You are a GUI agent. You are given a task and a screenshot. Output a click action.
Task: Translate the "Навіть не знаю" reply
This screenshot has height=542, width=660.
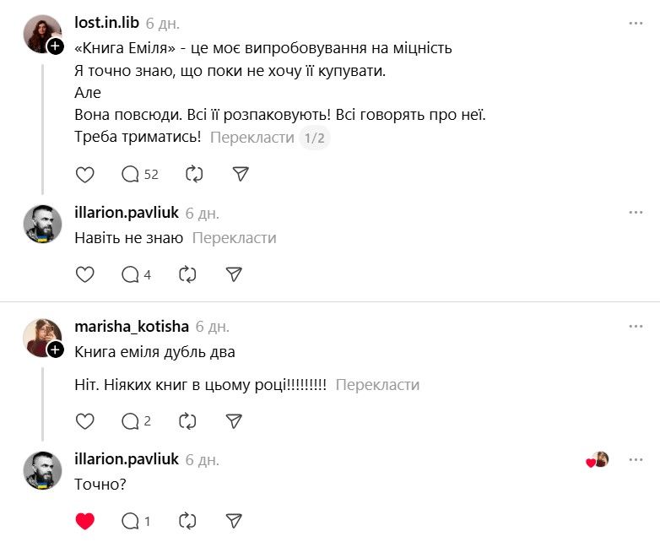[234, 238]
